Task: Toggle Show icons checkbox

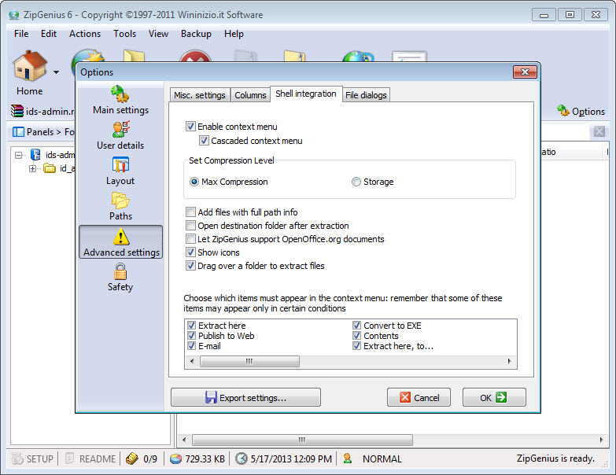Action: [x=190, y=252]
